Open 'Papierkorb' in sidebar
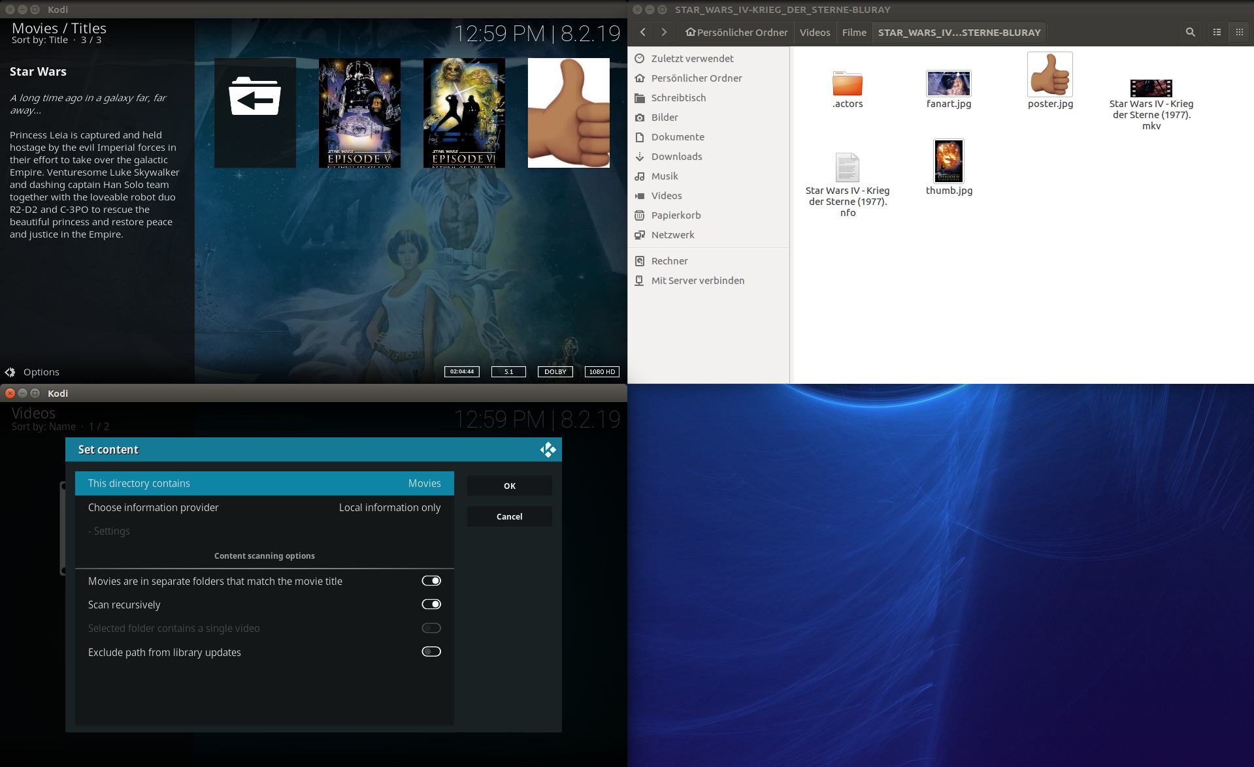1254x767 pixels. coord(709,215)
